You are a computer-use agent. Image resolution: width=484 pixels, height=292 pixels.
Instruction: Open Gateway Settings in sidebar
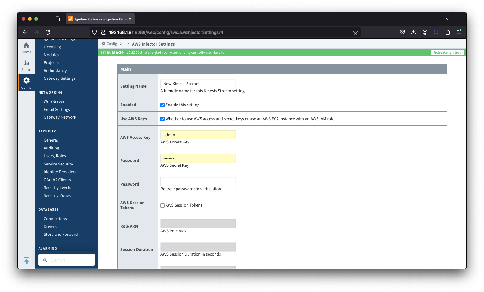click(59, 78)
